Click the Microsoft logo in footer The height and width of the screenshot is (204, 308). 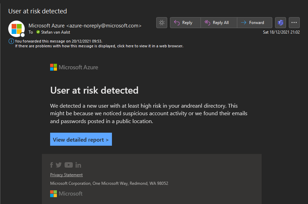(x=66, y=194)
